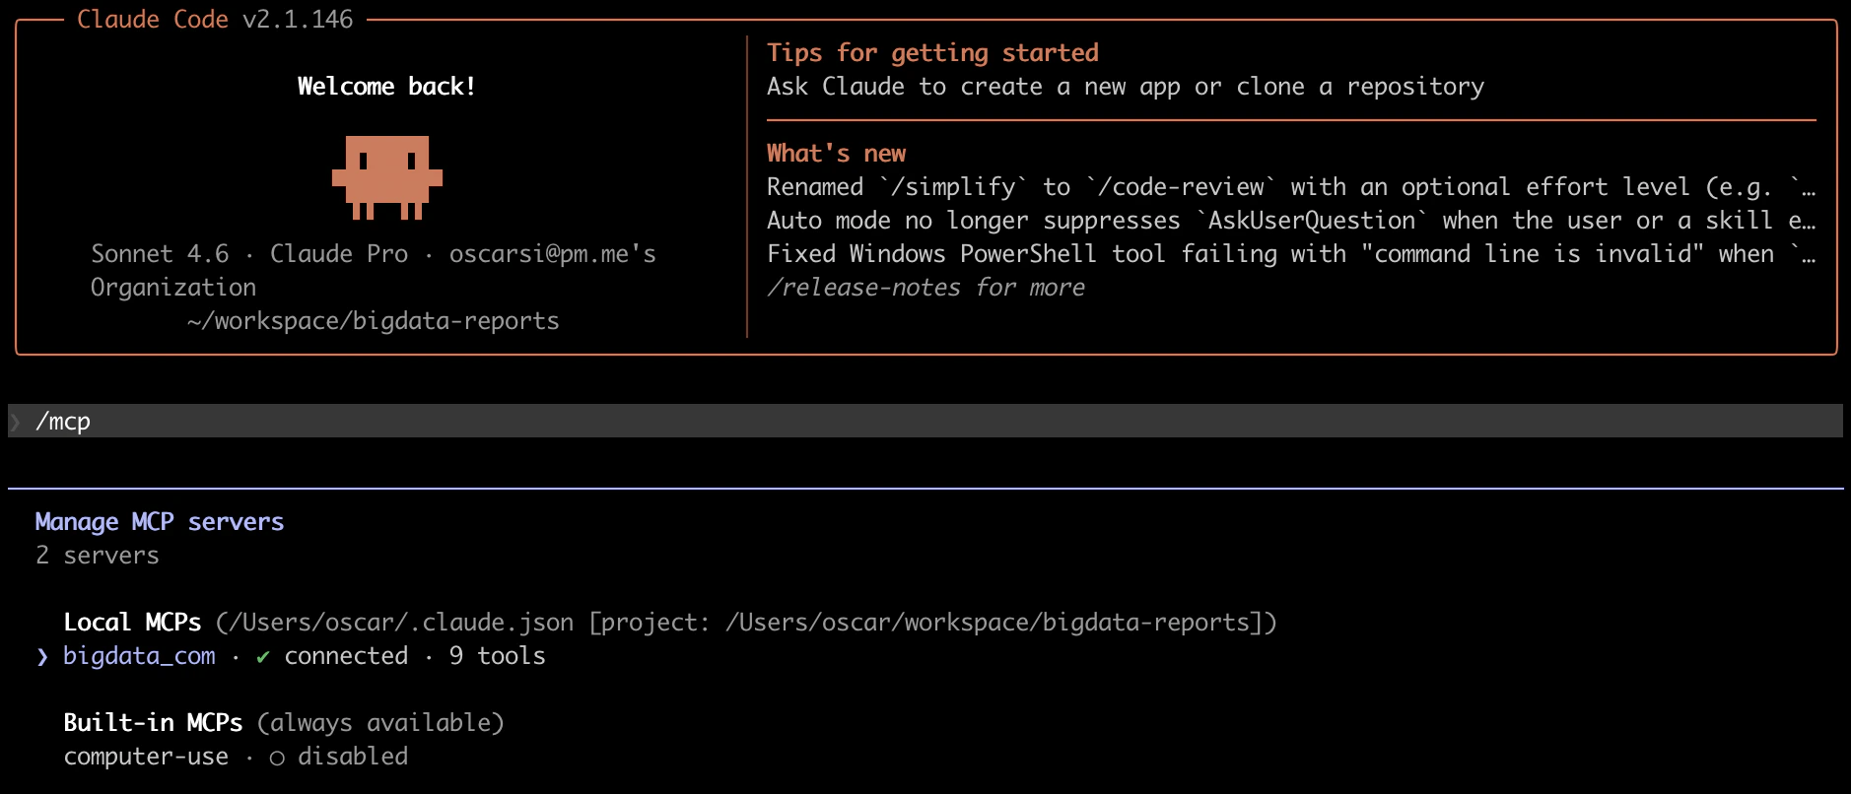Select the computer-use built-in MCP
Viewport: 1851px width, 794px height.
coord(146,757)
